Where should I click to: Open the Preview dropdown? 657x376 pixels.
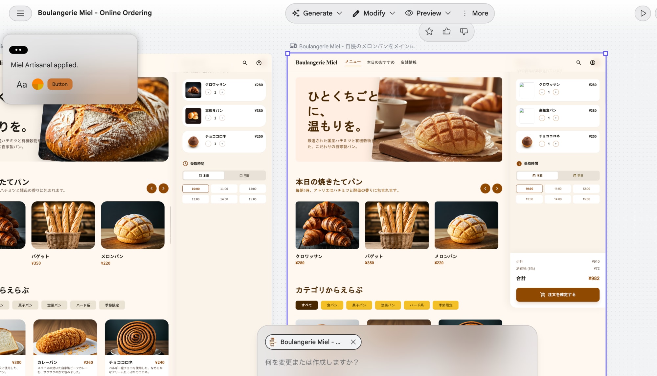pos(427,13)
